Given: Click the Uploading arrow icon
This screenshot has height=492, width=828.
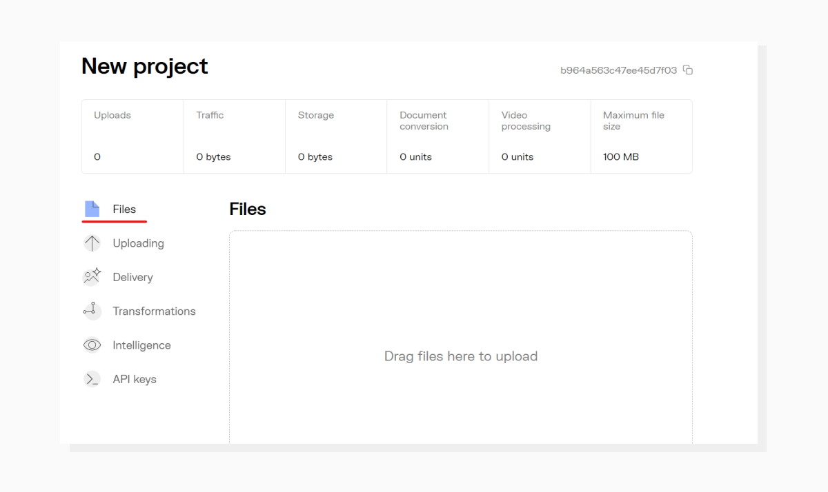Looking at the screenshot, I should click(x=92, y=243).
